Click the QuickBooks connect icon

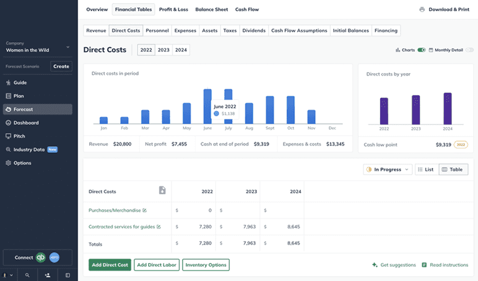pos(41,257)
